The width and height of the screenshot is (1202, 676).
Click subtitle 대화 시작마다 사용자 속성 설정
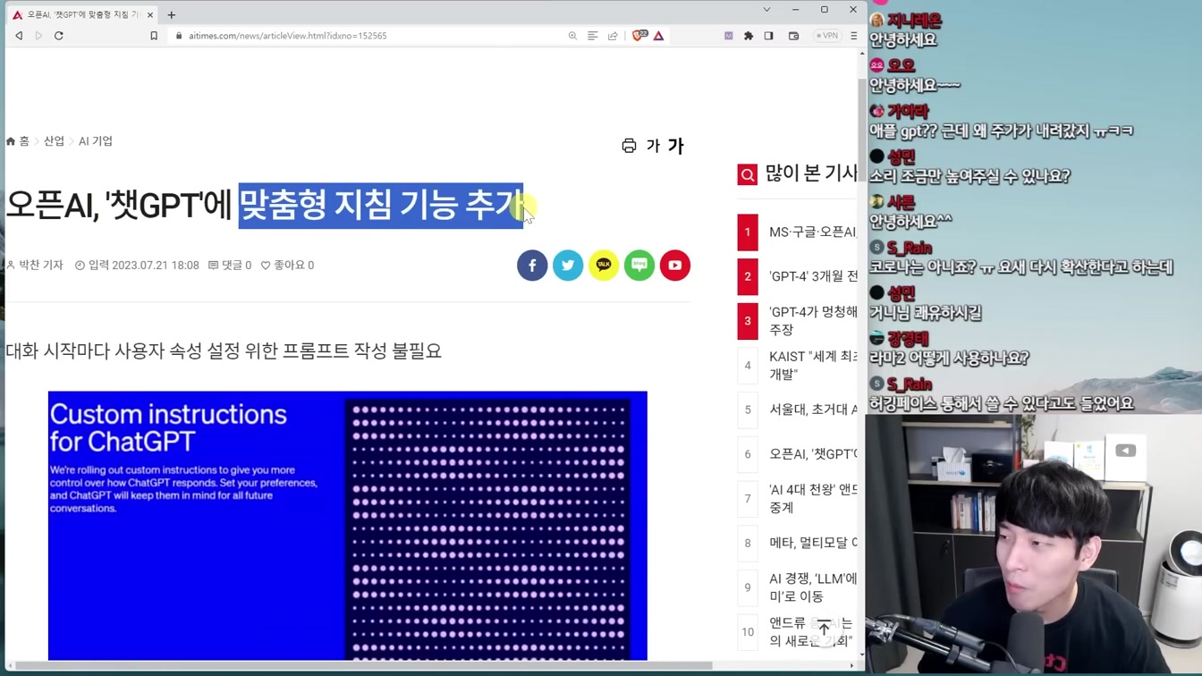(224, 351)
